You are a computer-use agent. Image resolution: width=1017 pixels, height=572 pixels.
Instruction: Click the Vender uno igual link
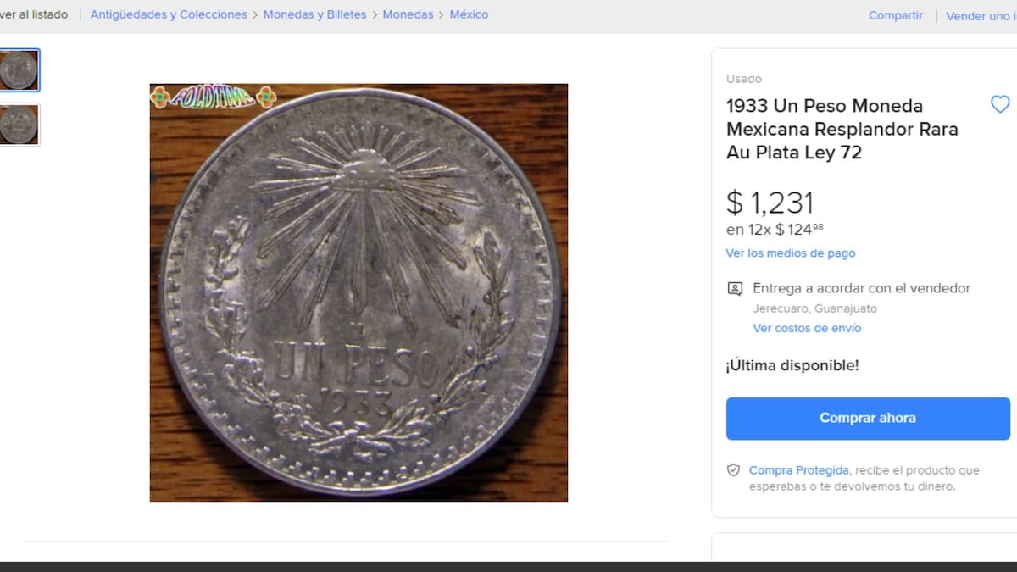pos(981,16)
